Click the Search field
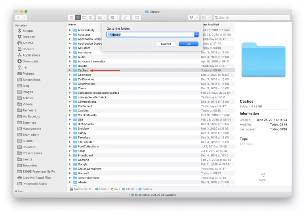This screenshot has width=305, height=215. pos(252,17)
